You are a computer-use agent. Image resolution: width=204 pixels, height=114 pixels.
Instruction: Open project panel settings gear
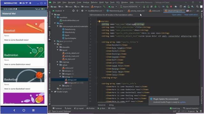click(82, 11)
